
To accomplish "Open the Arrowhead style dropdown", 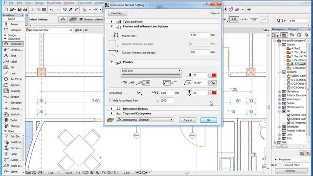I will 139,93.
